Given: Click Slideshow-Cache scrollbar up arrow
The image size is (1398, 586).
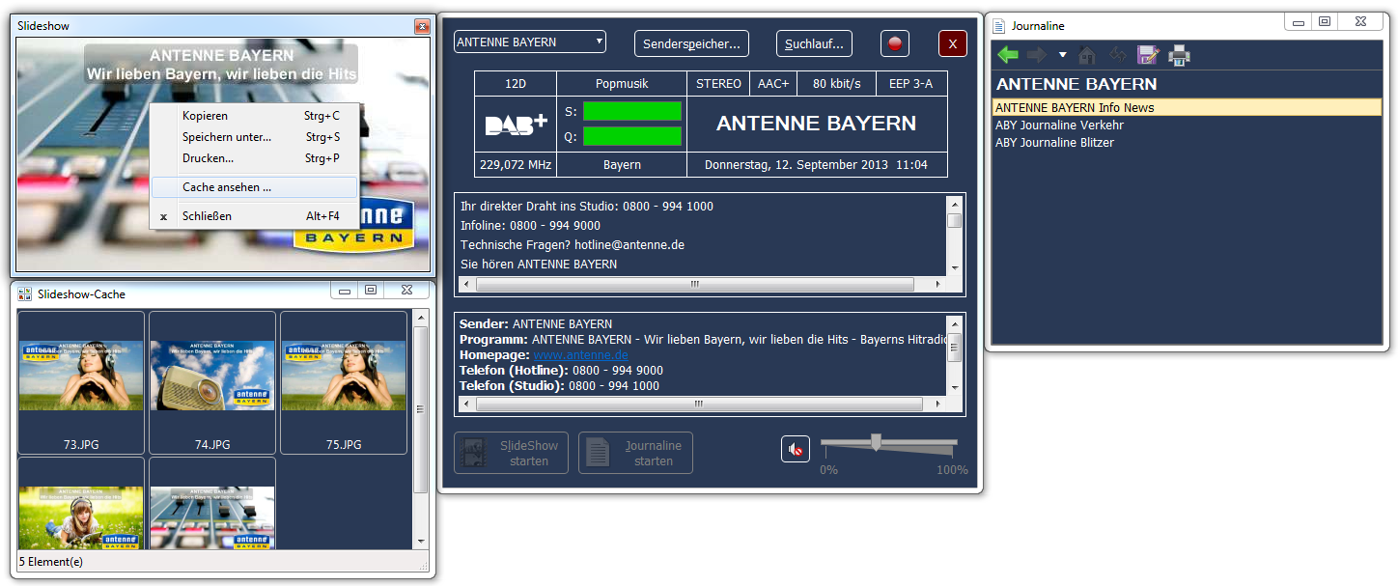Looking at the screenshot, I should click(421, 317).
